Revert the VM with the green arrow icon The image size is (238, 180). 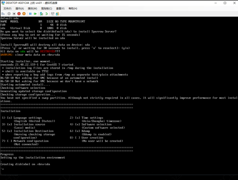pos(46,14)
